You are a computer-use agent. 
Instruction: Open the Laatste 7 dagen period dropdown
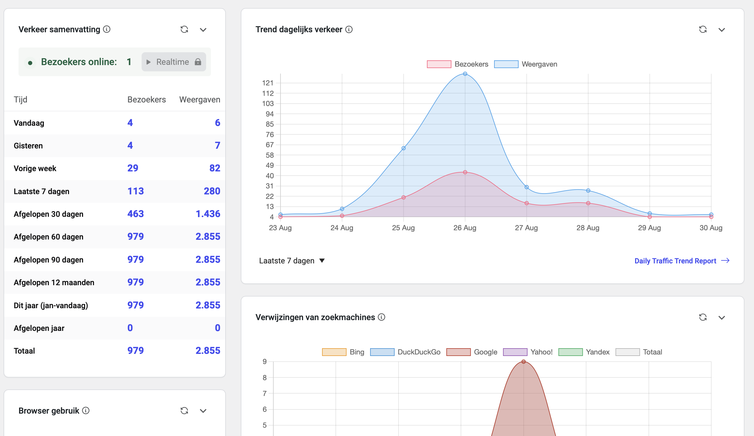coord(292,261)
